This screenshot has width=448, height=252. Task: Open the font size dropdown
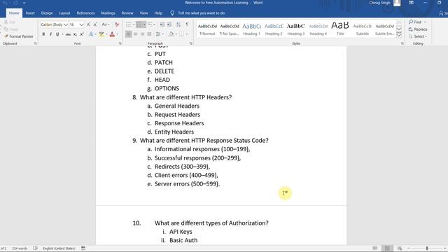click(x=81, y=25)
